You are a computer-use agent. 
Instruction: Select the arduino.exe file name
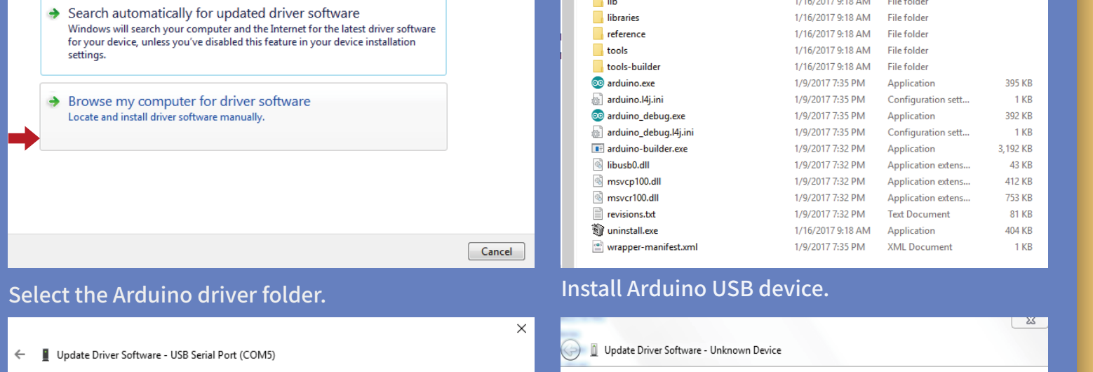[631, 83]
